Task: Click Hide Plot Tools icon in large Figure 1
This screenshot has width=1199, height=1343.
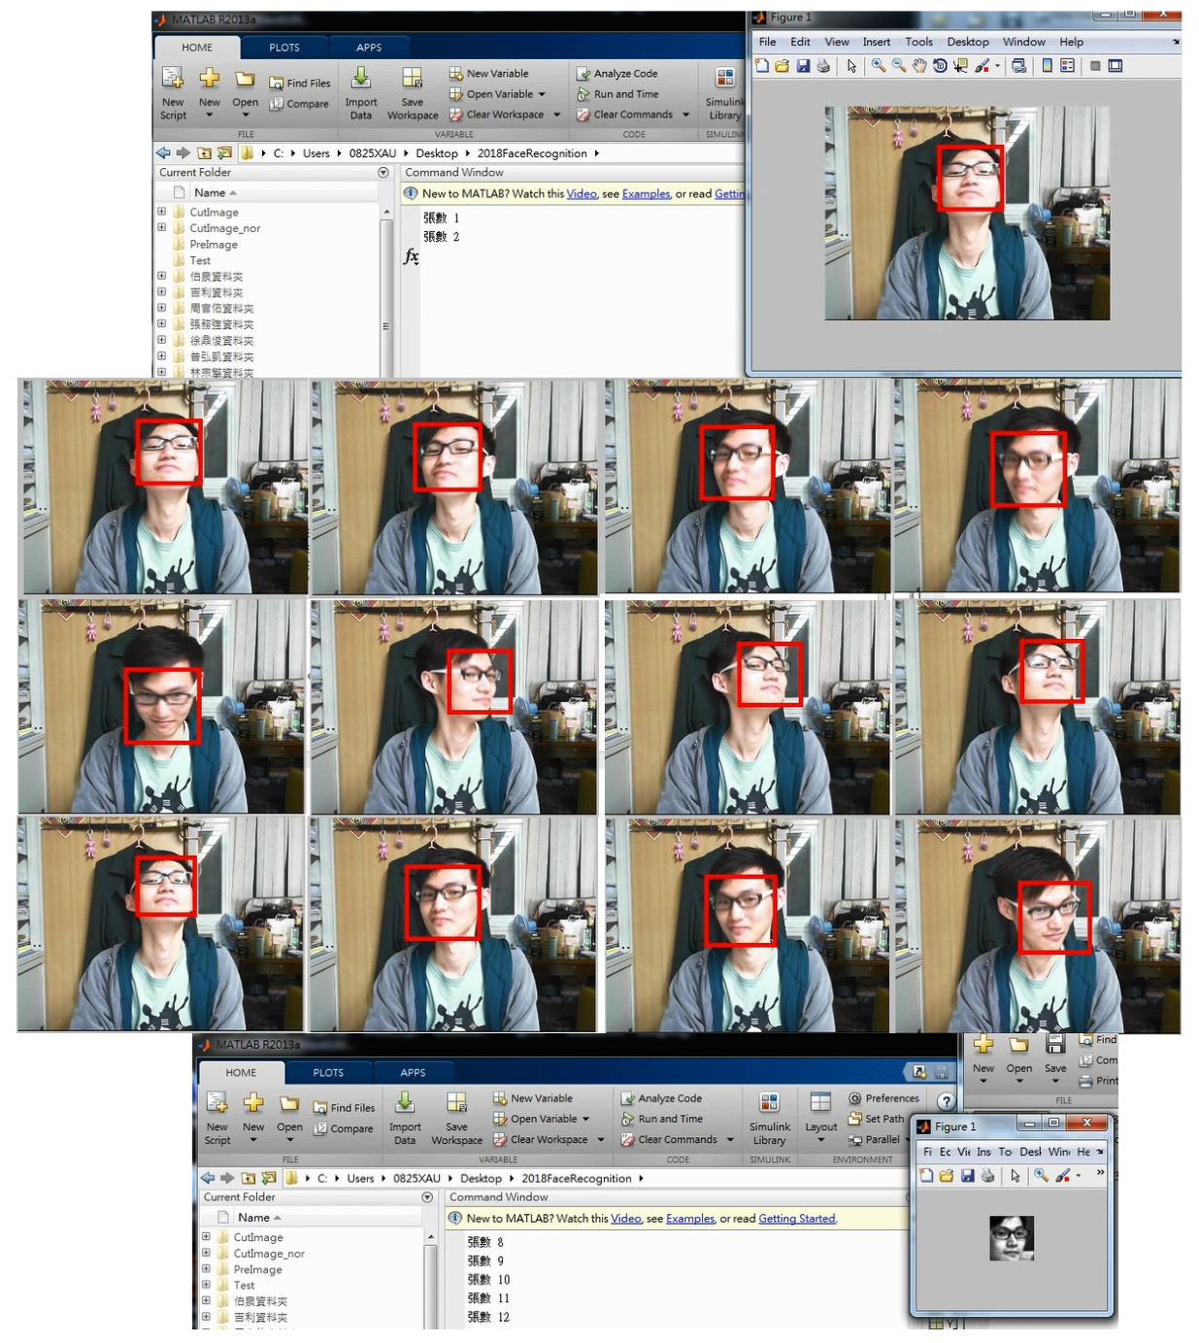Action: pyautogui.click(x=1095, y=66)
